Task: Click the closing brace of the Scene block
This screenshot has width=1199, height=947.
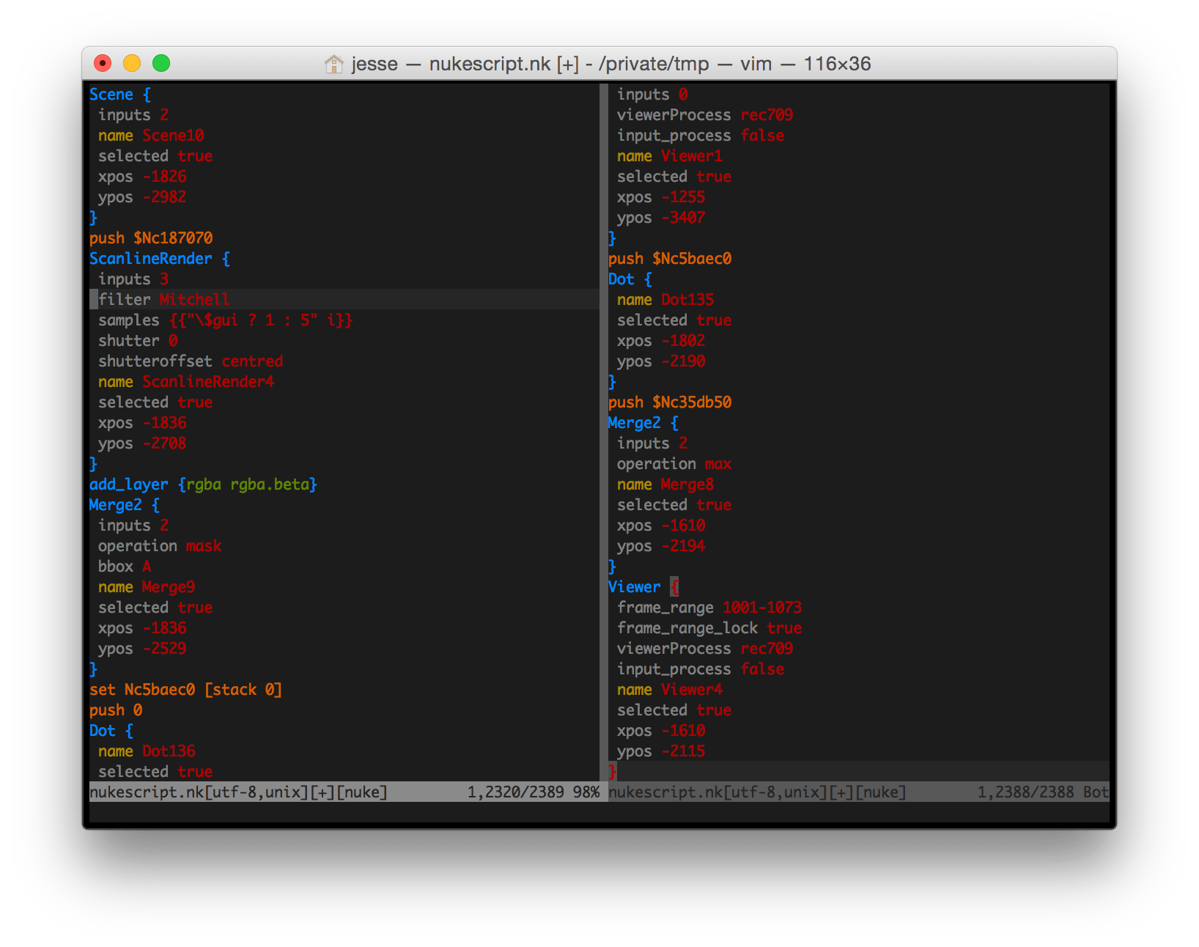Action: [92, 217]
